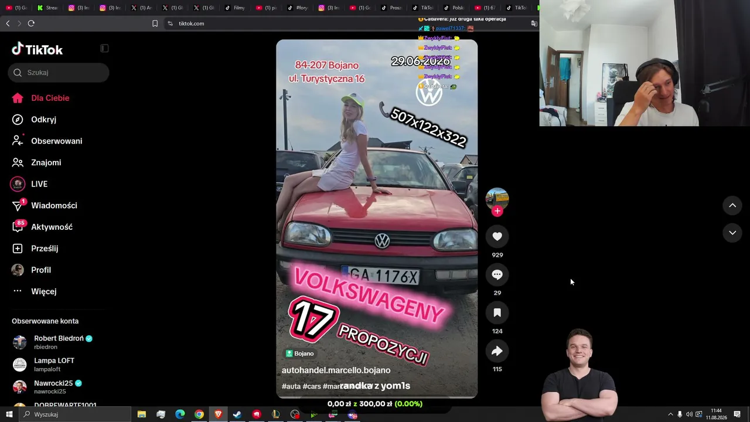Focus the Szukaj search field
The width and height of the screenshot is (750, 422).
coord(59,73)
